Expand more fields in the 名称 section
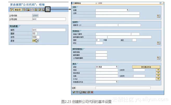Viewport: 171px width, 105px height. [159, 16]
